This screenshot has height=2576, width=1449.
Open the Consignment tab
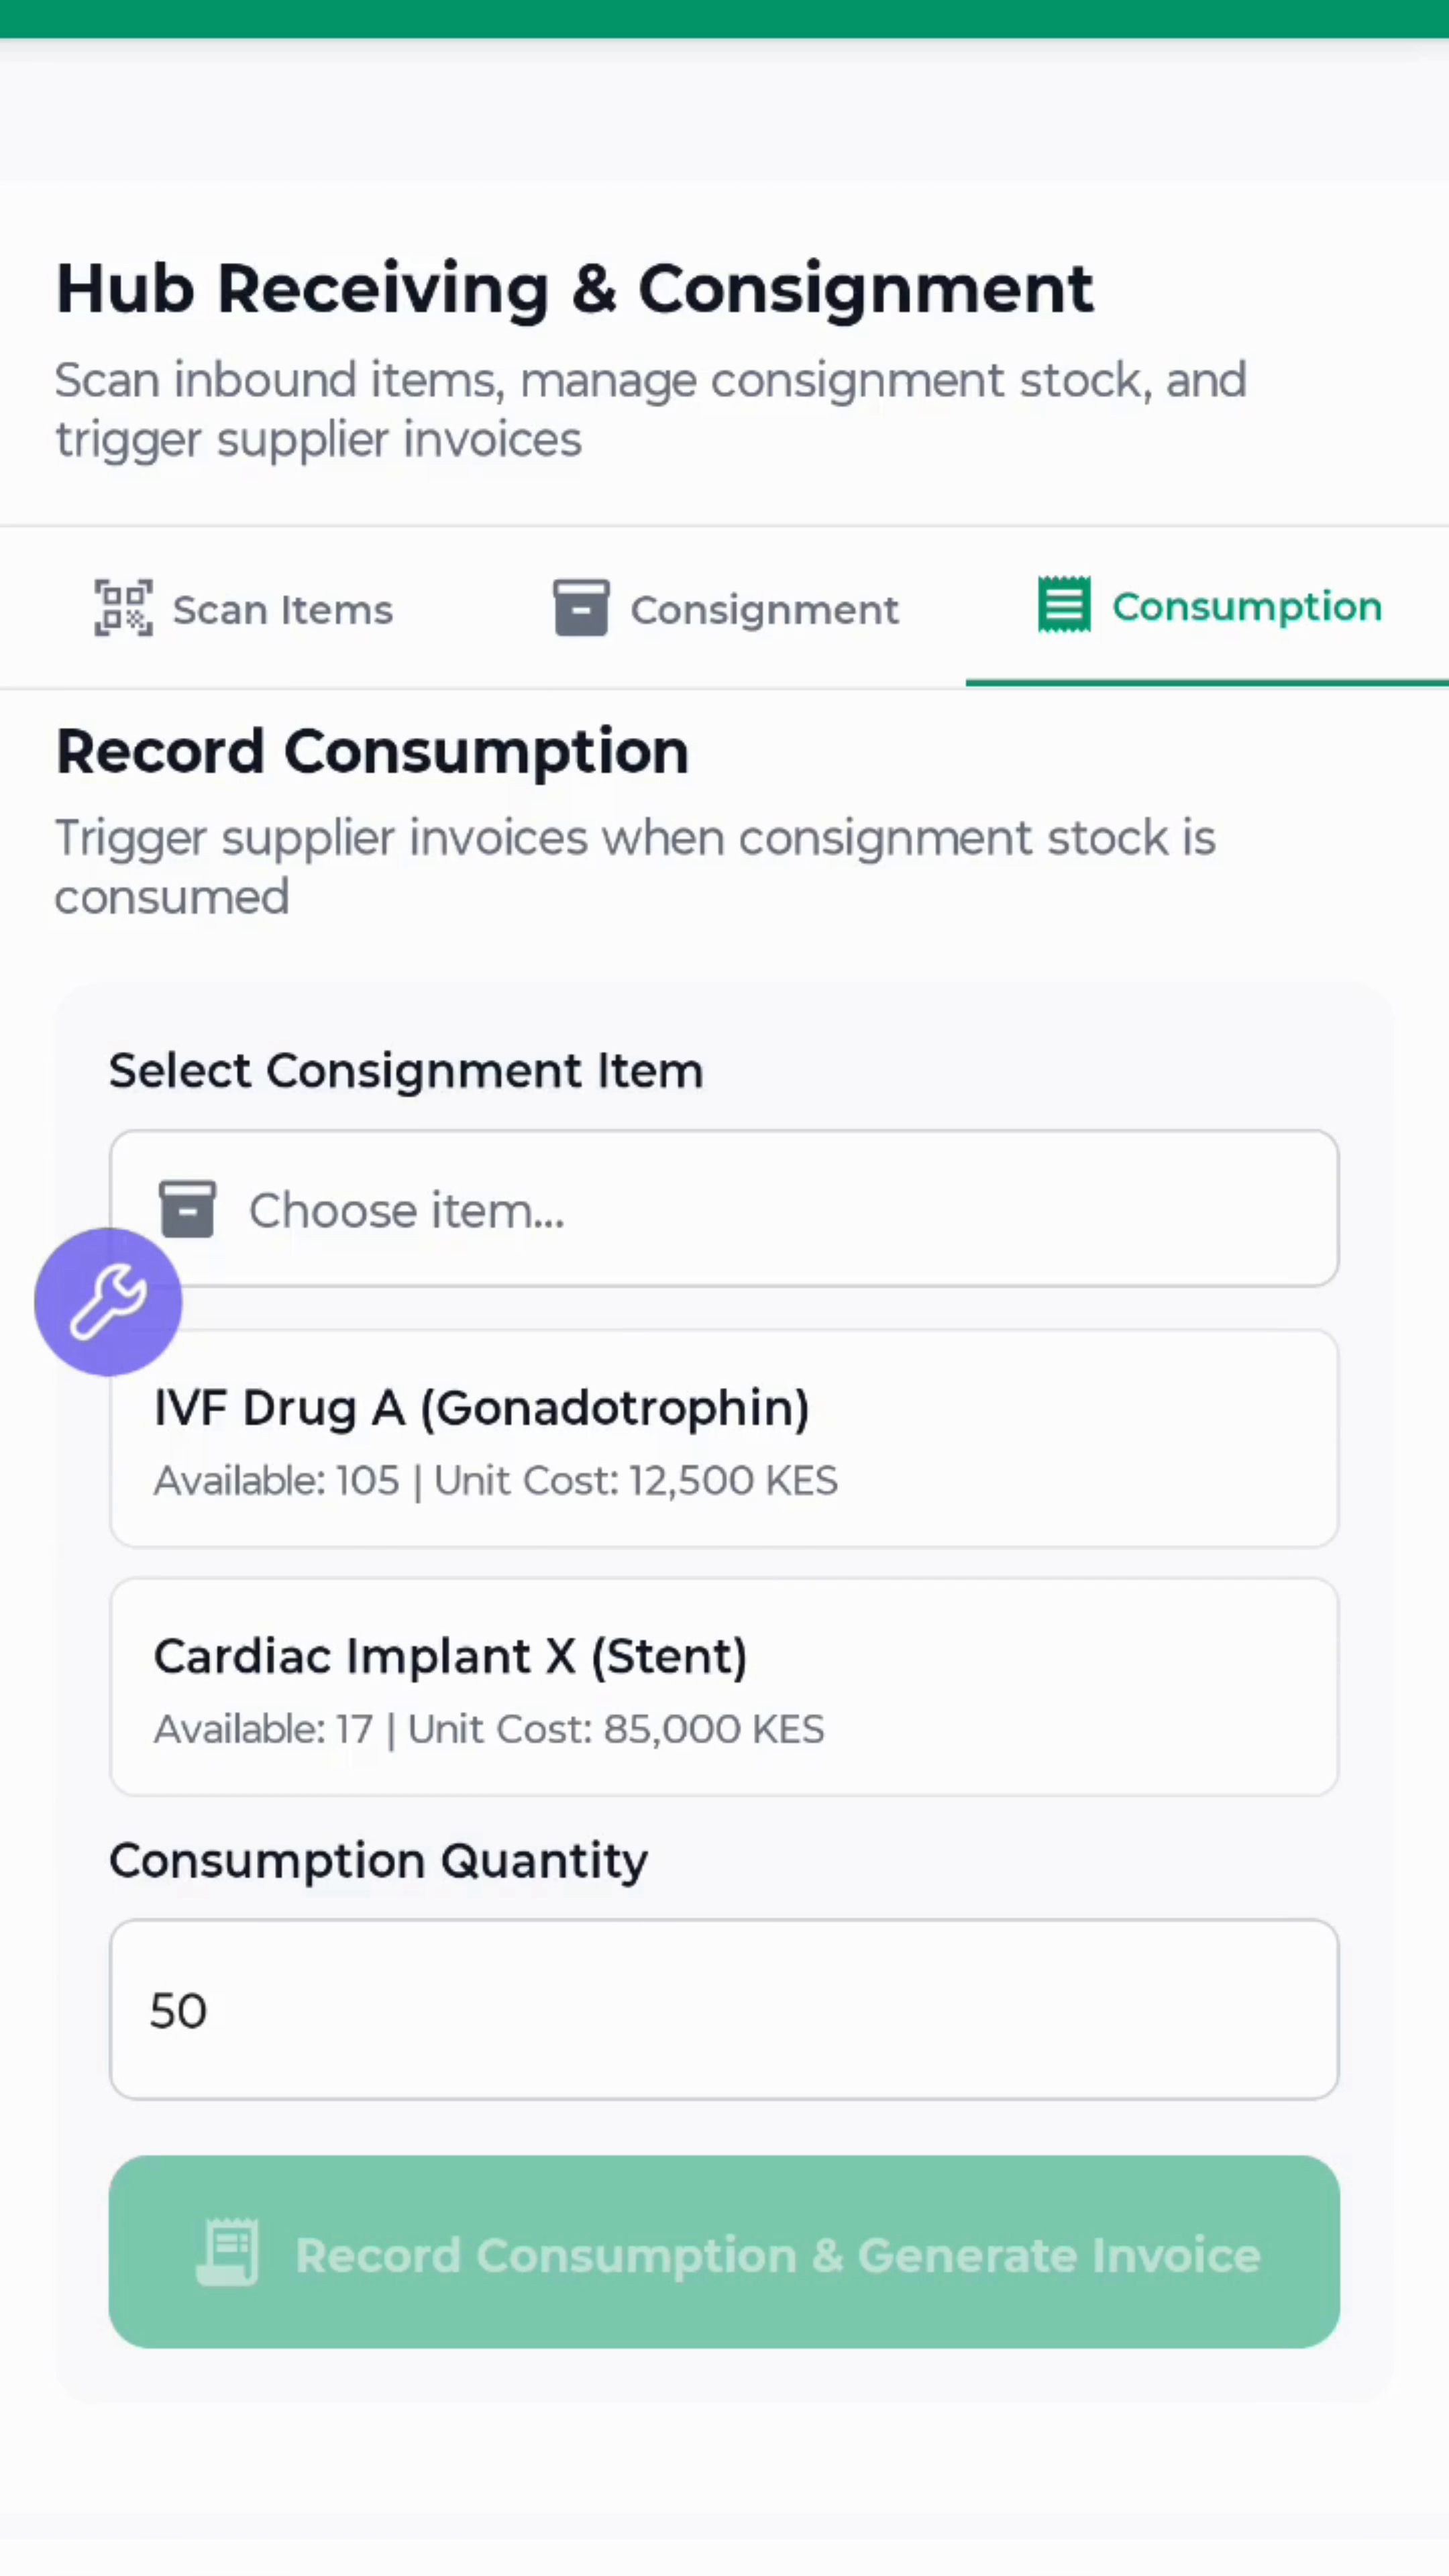pos(764,610)
